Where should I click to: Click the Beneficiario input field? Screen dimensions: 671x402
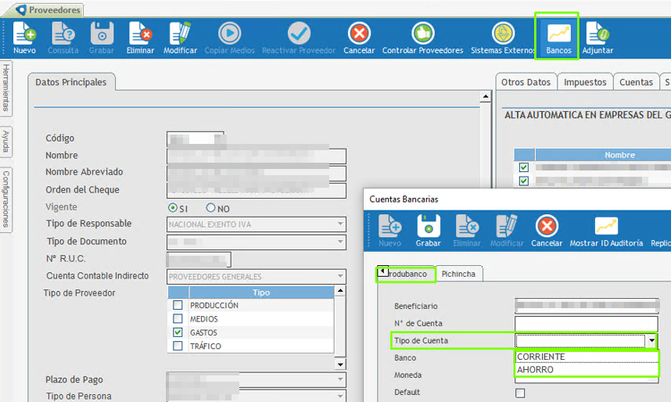pos(587,306)
